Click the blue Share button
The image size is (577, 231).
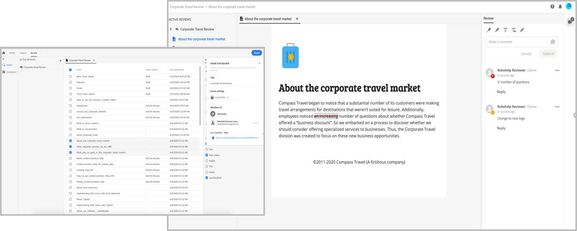256,53
